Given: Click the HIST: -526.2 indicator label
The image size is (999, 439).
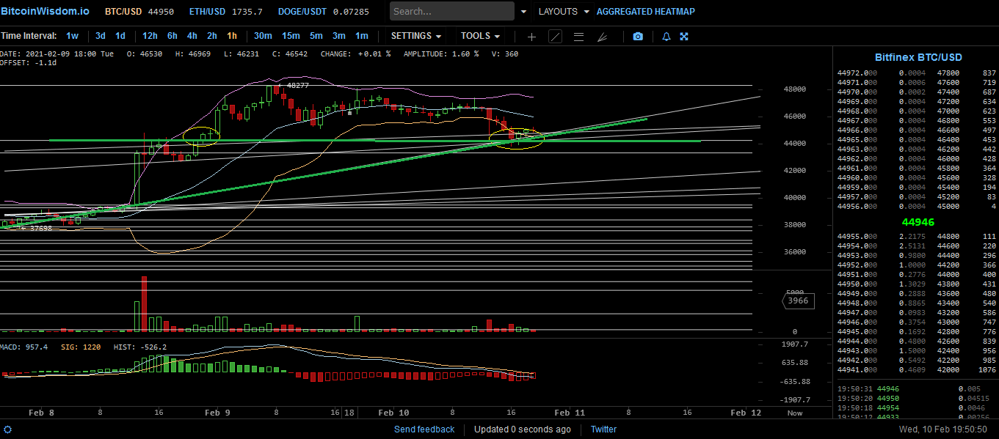Looking at the screenshot, I should [x=140, y=347].
